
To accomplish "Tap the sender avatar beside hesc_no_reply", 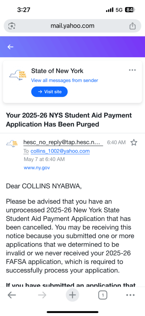I will 12,143.
